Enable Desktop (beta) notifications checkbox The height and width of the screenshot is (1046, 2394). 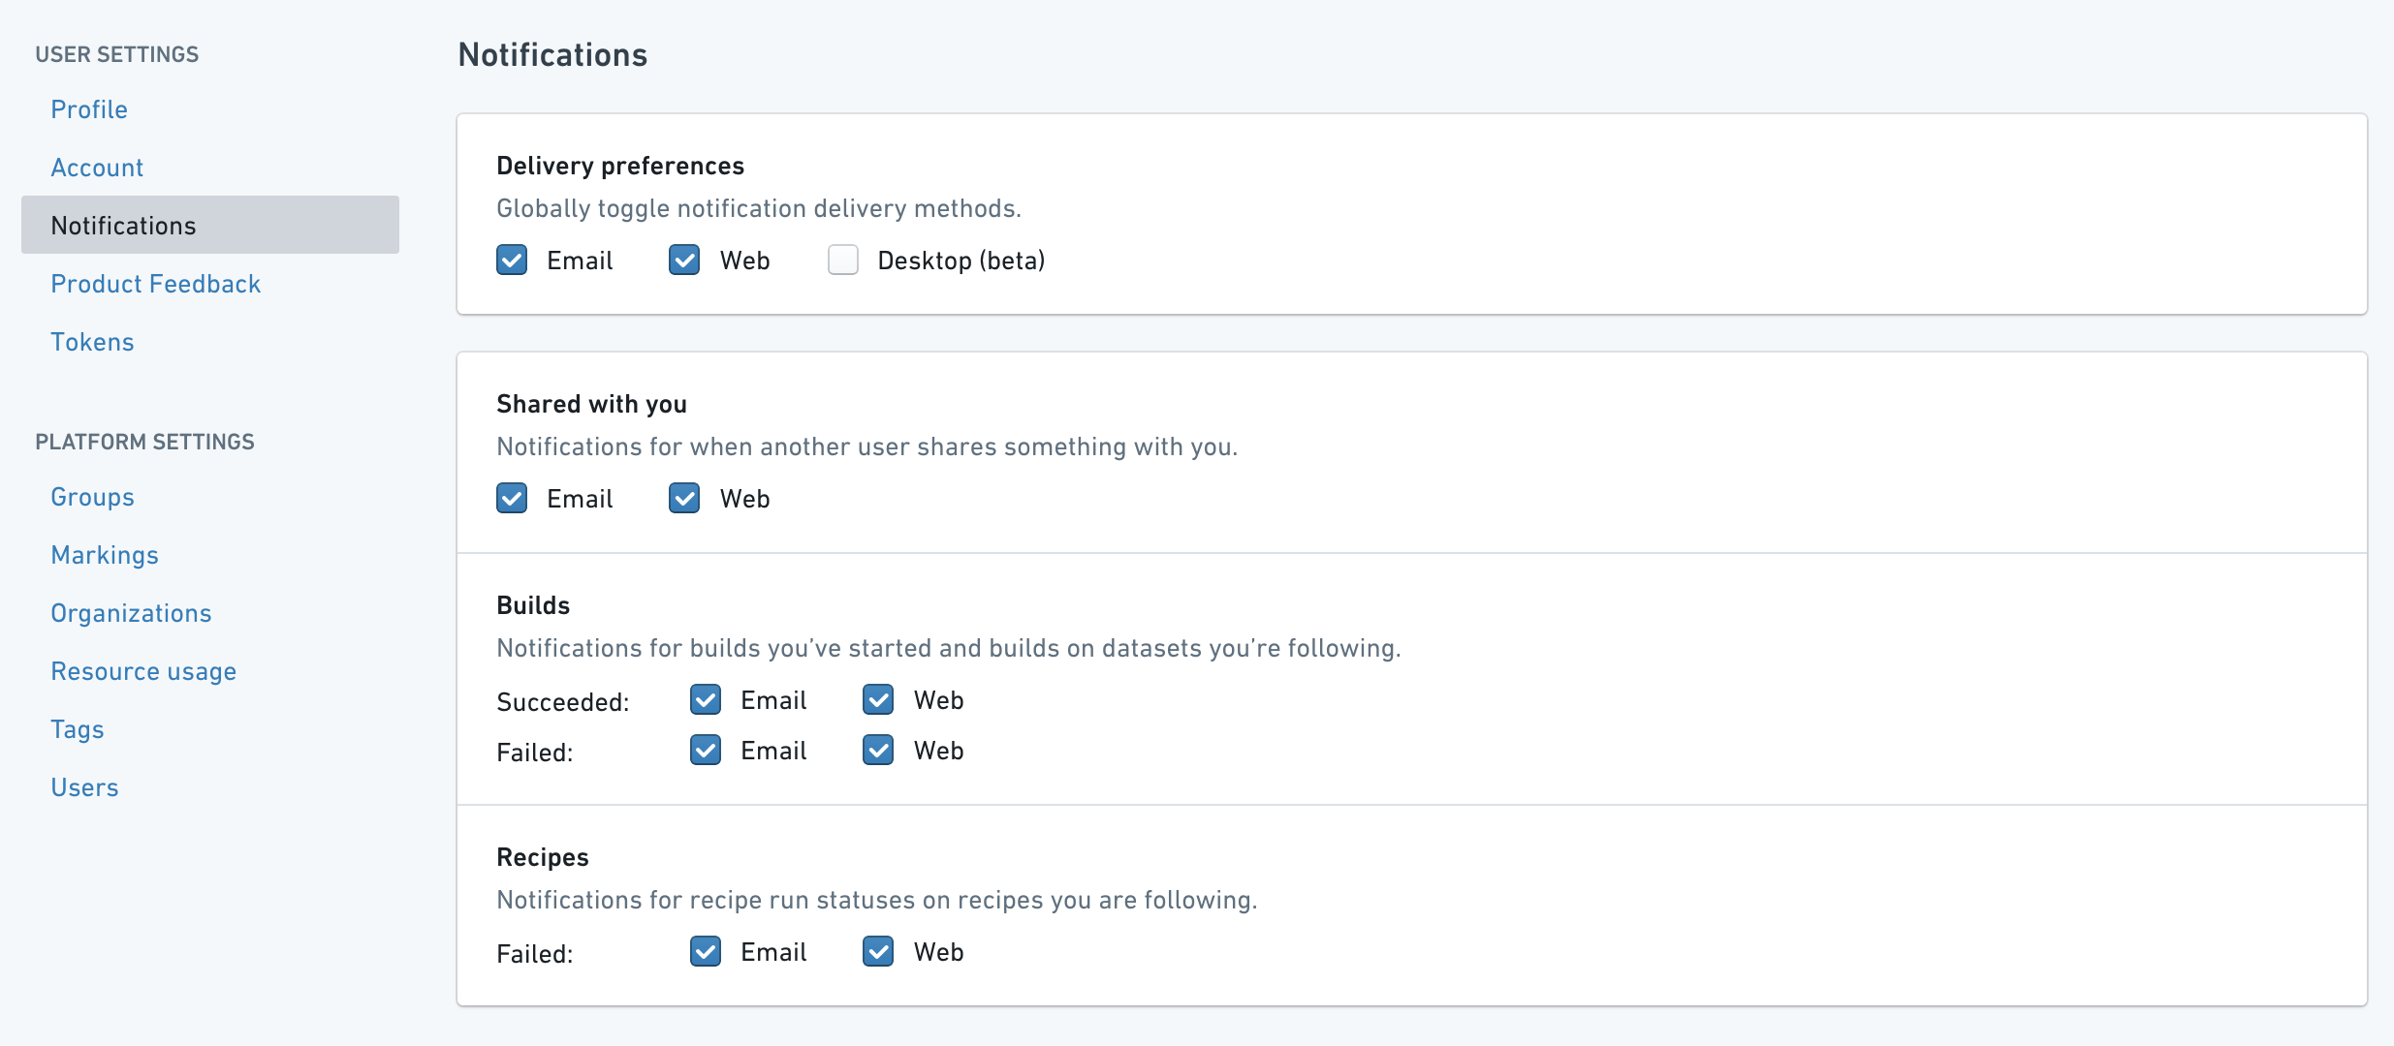coord(843,261)
